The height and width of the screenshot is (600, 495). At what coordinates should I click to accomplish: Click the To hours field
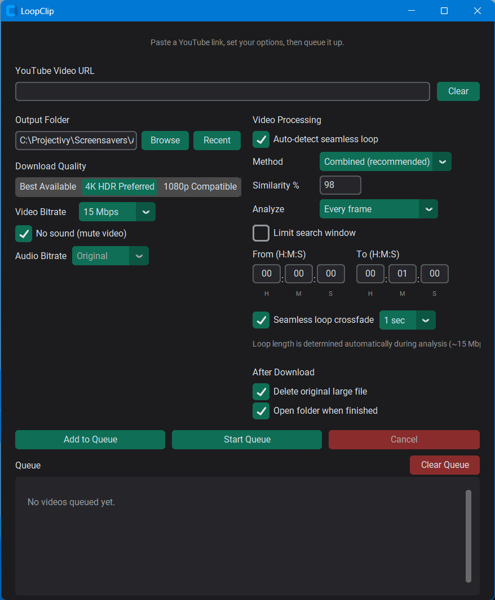coord(370,274)
